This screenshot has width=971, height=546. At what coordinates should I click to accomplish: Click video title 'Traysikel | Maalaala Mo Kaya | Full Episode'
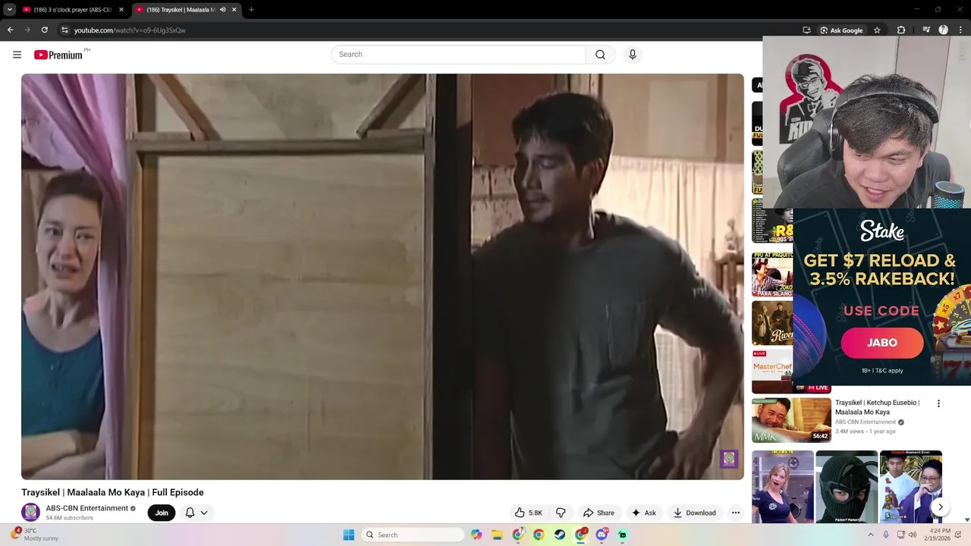pos(112,492)
